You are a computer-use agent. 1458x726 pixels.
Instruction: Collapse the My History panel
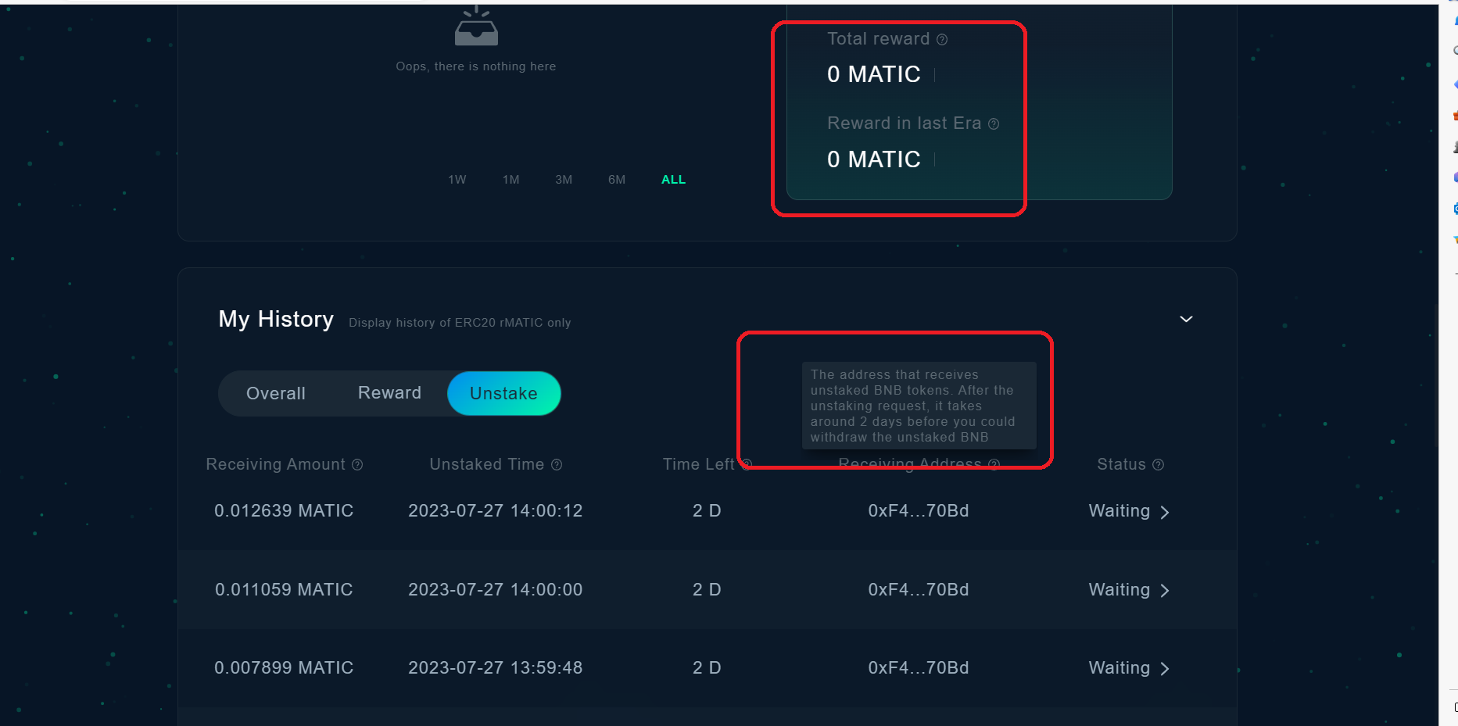click(1185, 319)
